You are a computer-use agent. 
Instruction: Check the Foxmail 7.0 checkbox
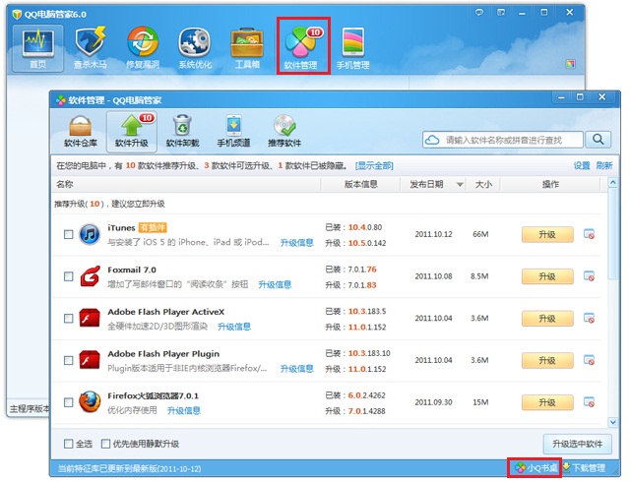pos(68,276)
